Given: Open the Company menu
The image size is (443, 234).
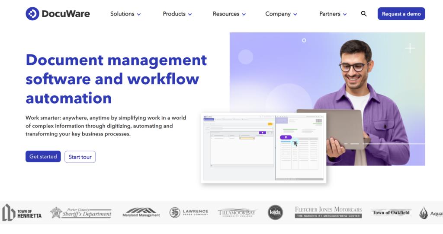Looking at the screenshot, I should [x=281, y=14].
